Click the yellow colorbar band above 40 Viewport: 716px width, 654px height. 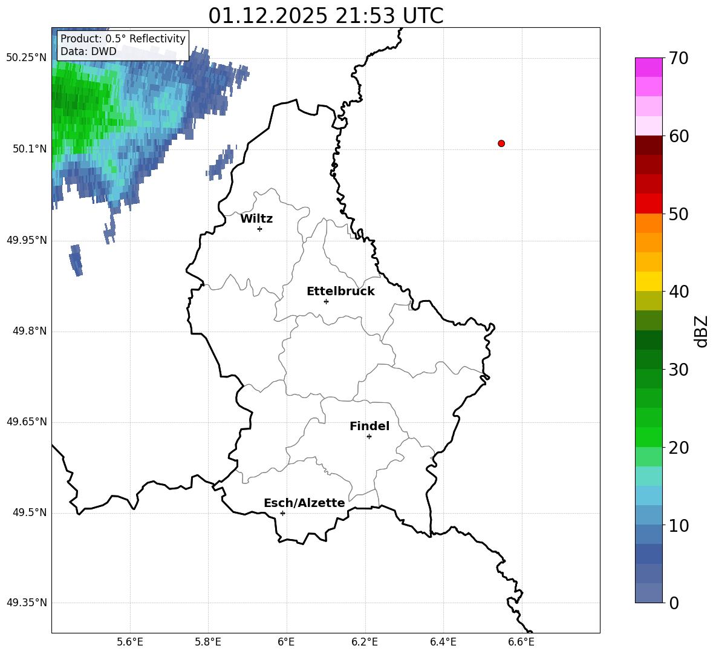tap(648, 281)
